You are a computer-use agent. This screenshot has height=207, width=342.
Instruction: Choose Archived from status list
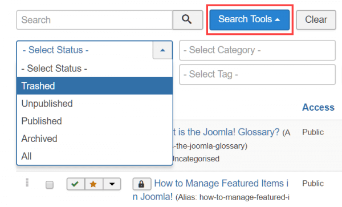tap(95, 139)
